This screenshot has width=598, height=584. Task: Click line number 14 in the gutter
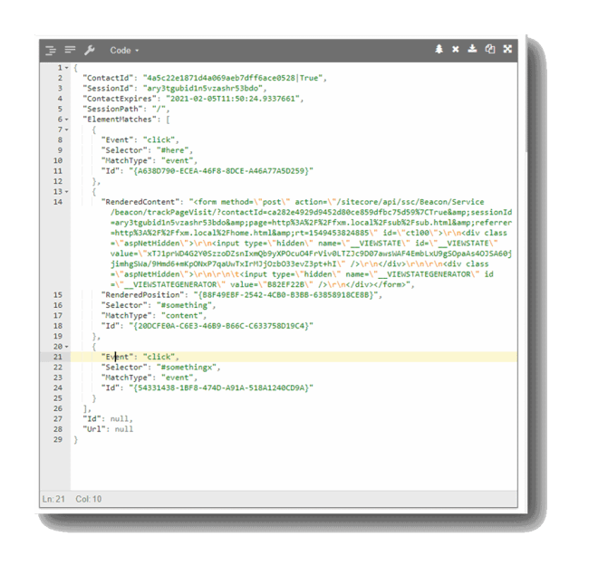(57, 202)
